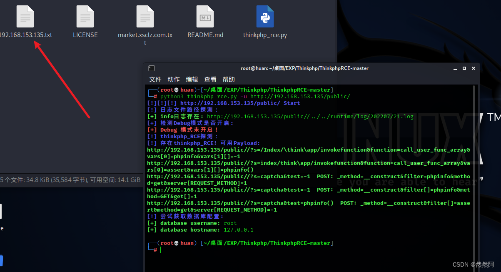The image size is (501, 272).
Task: Click the LICENSE file name label
Action: pos(85,35)
